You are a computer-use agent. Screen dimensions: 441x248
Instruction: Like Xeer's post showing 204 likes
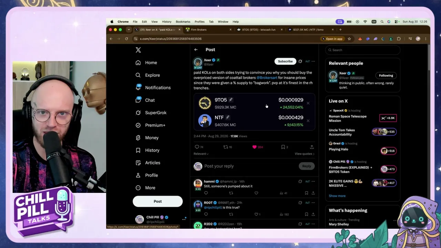pos(258,147)
